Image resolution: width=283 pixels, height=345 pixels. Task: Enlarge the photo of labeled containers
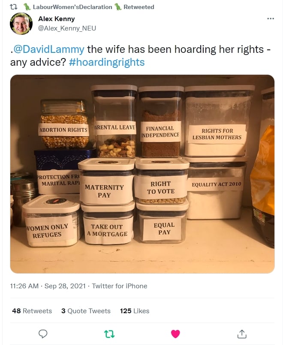click(142, 174)
